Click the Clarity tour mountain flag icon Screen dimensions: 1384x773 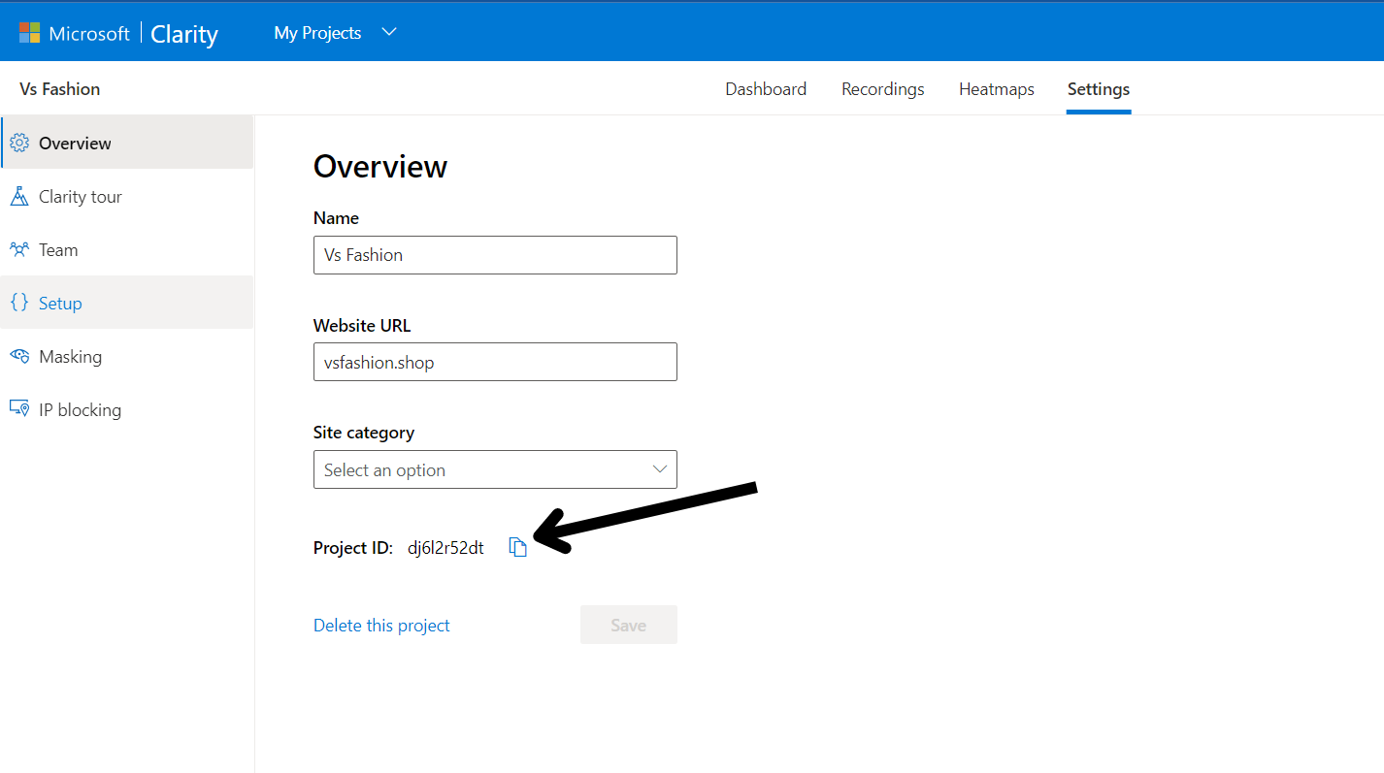click(19, 197)
